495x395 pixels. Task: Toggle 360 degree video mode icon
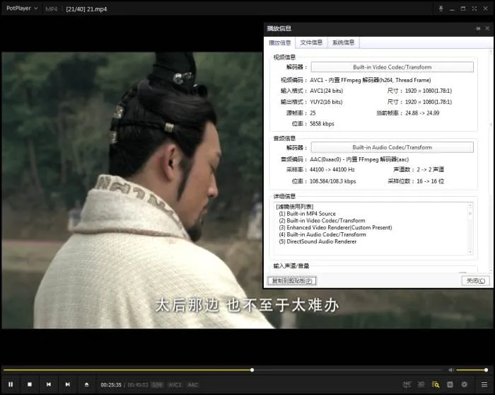pyautogui.click(x=407, y=384)
